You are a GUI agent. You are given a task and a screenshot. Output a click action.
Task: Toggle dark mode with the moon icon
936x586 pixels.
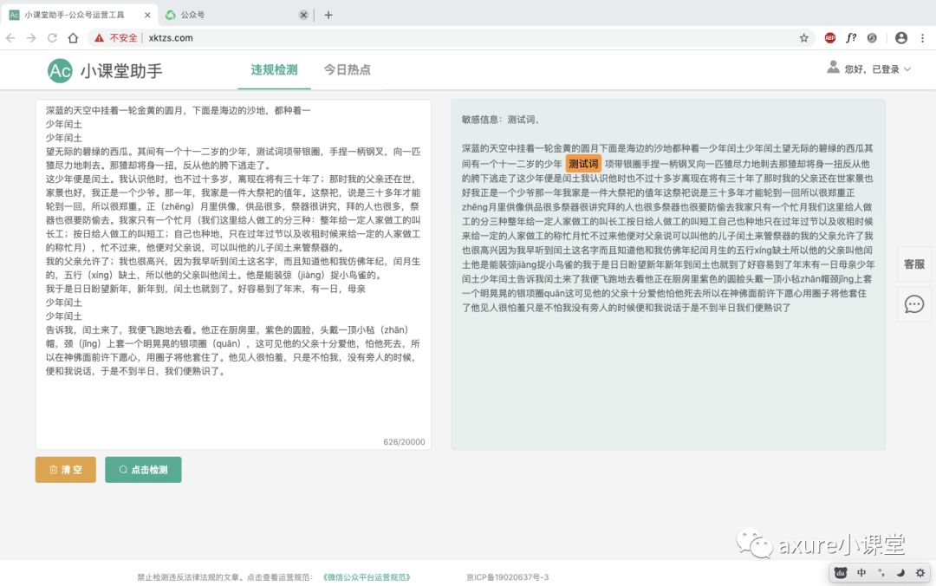coord(901,573)
